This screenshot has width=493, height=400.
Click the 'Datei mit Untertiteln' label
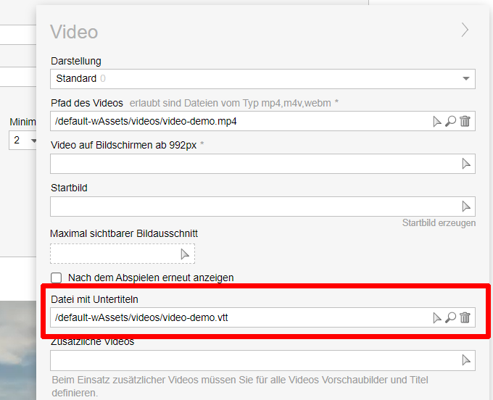click(95, 299)
